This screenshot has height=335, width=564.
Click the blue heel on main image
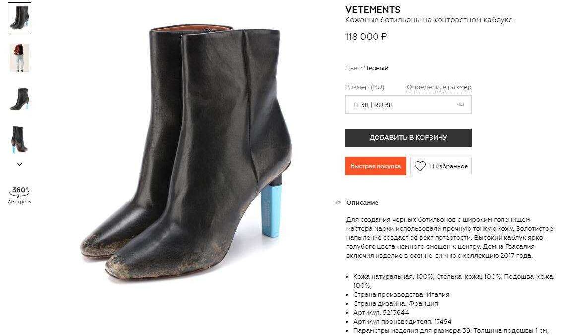[x=270, y=210]
